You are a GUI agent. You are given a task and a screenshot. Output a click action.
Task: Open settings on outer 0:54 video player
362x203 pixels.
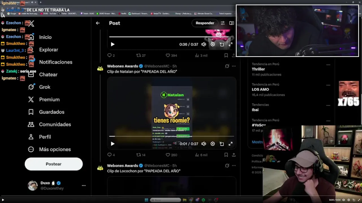click(x=349, y=200)
